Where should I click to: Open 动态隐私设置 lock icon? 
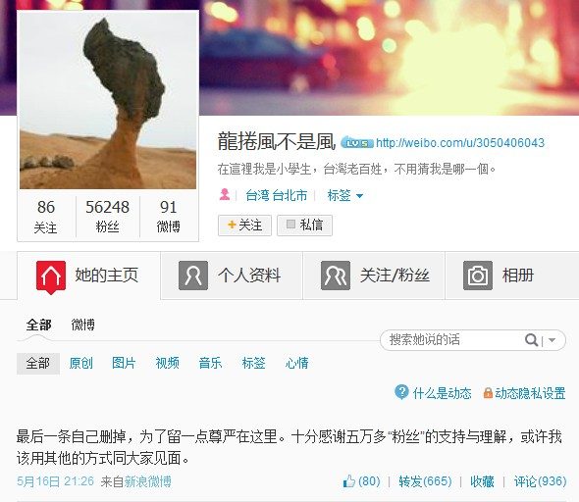tap(488, 393)
